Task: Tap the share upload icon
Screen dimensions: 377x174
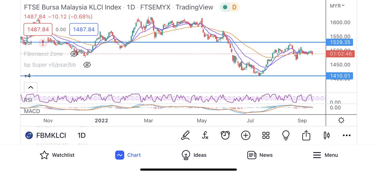Action: tap(306, 135)
